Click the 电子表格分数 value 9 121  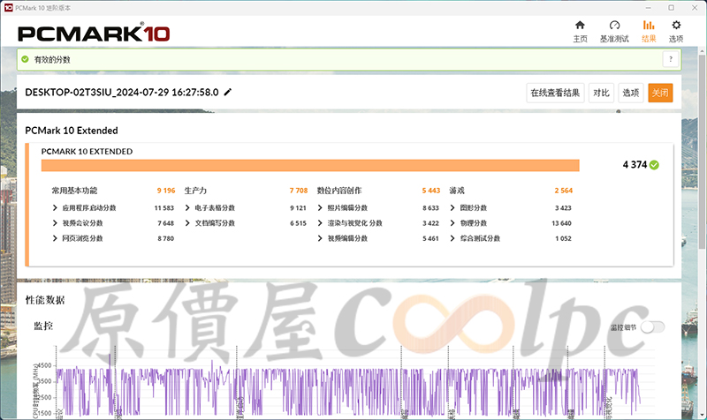pyautogui.click(x=298, y=207)
